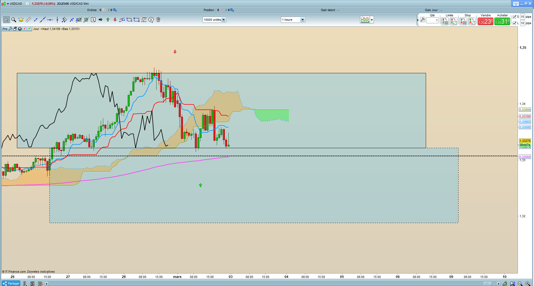Choose the text box drawing tool
The width and height of the screenshot is (534, 286).
coord(93,20)
